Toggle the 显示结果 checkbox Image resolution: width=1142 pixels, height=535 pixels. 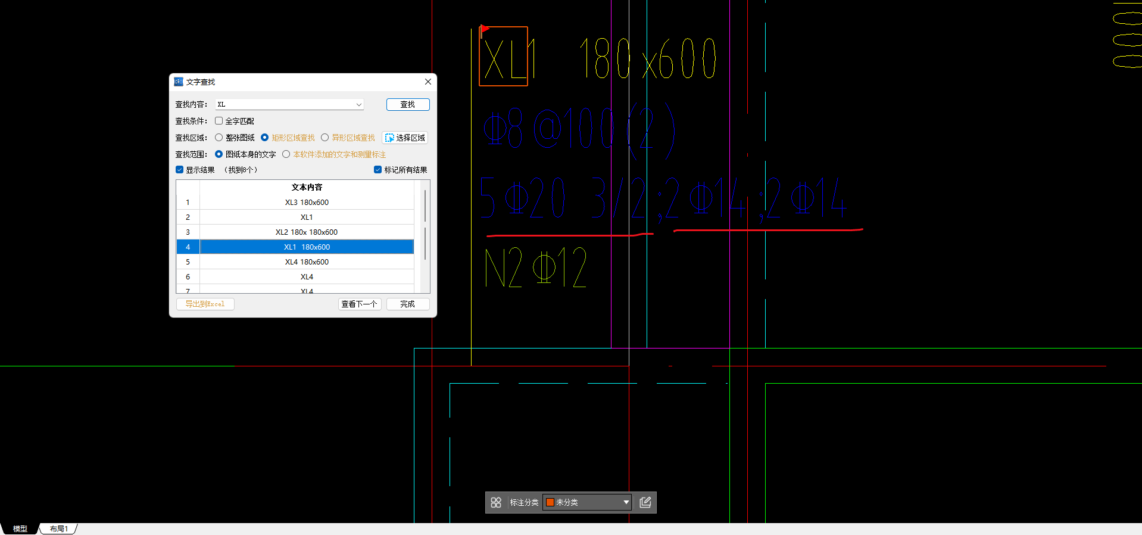179,170
